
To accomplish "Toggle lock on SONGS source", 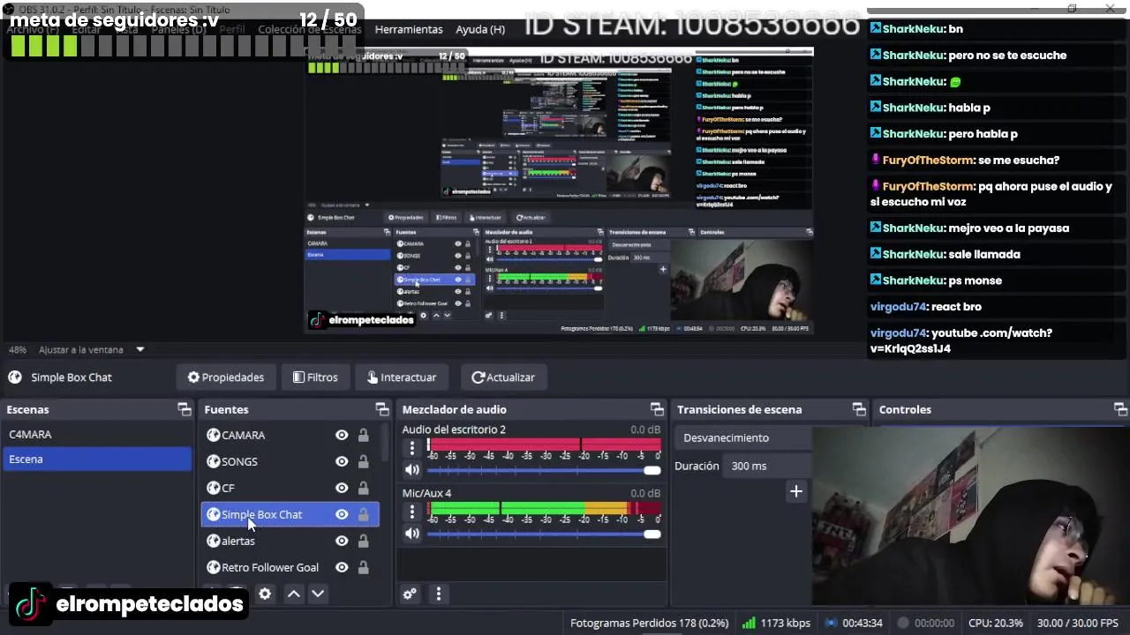I will (x=363, y=461).
